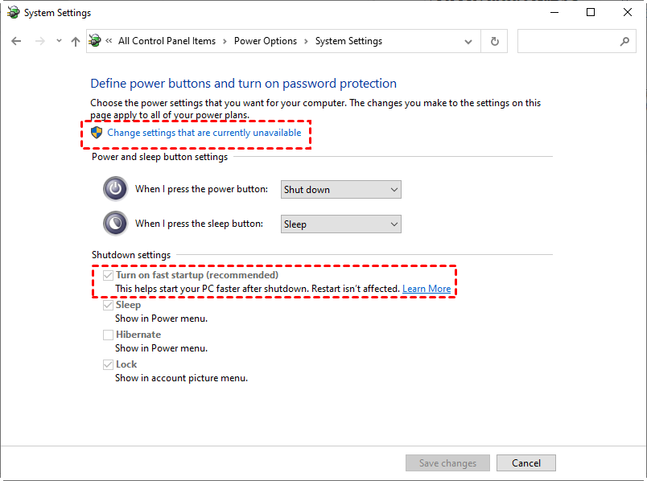
Task: Toggle the fast startup checkbox
Action: coord(108,276)
